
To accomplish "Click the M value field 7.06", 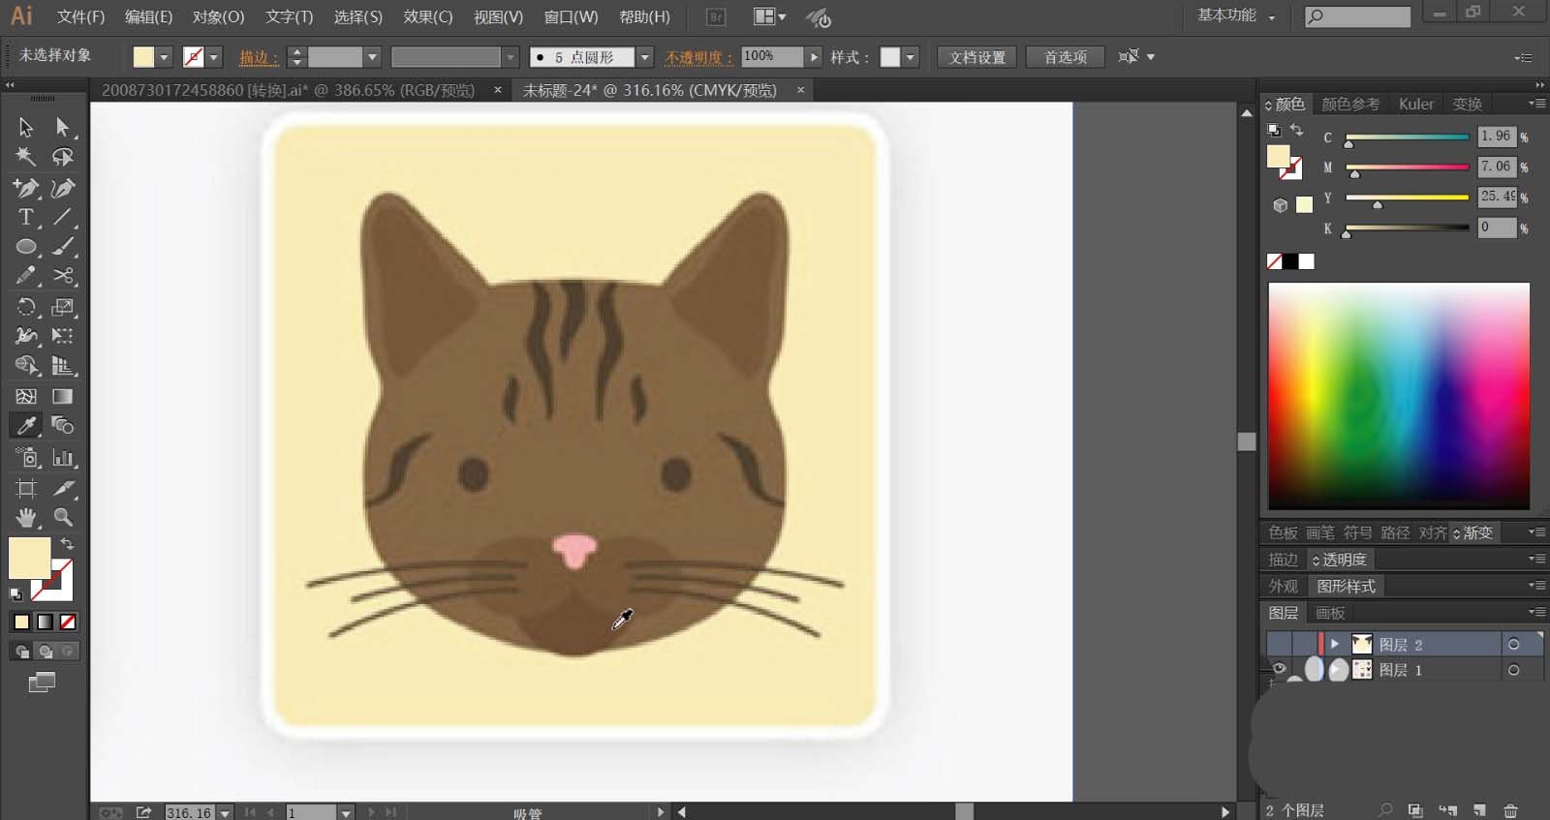I will click(1497, 167).
